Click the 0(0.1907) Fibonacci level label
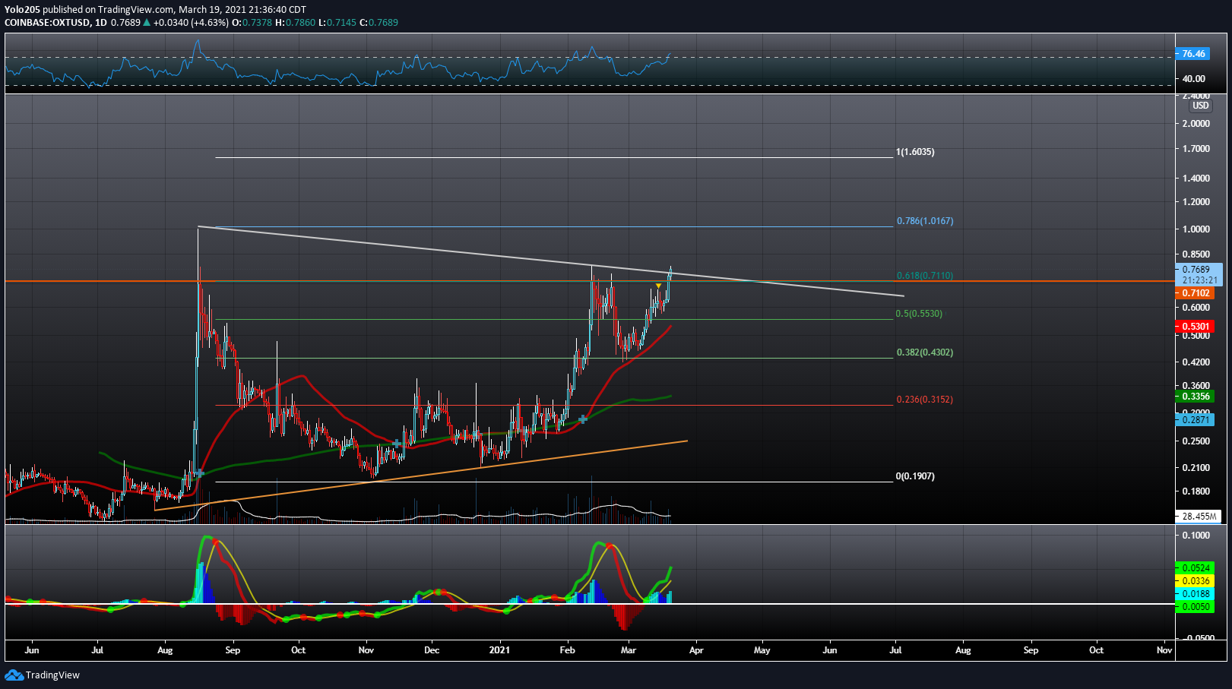The width and height of the screenshot is (1232, 689). (x=915, y=476)
